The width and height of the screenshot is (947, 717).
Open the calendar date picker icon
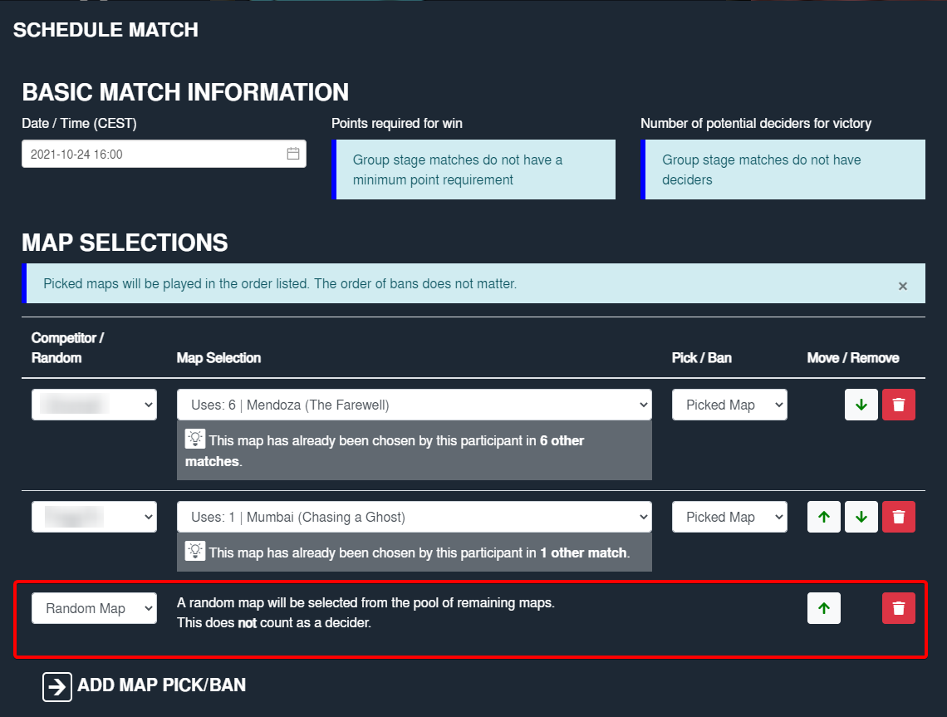point(293,154)
